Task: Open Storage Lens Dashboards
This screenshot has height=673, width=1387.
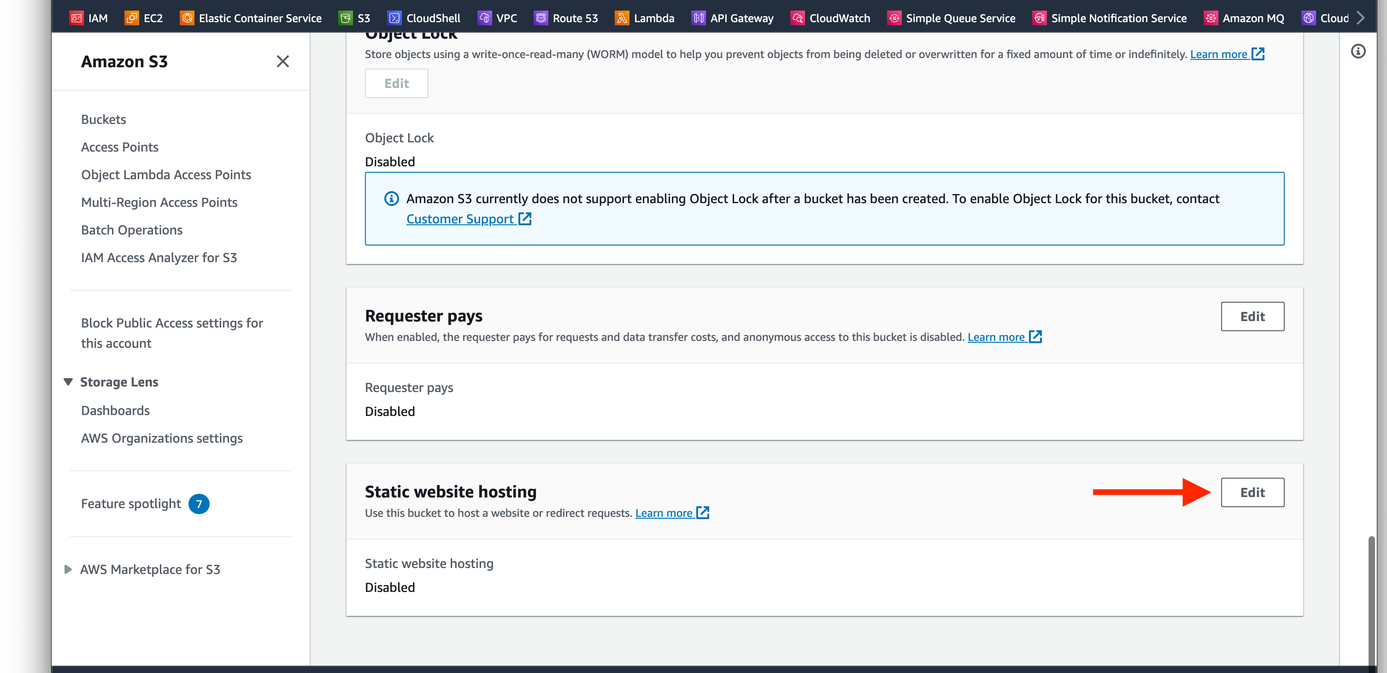Action: [x=115, y=410]
